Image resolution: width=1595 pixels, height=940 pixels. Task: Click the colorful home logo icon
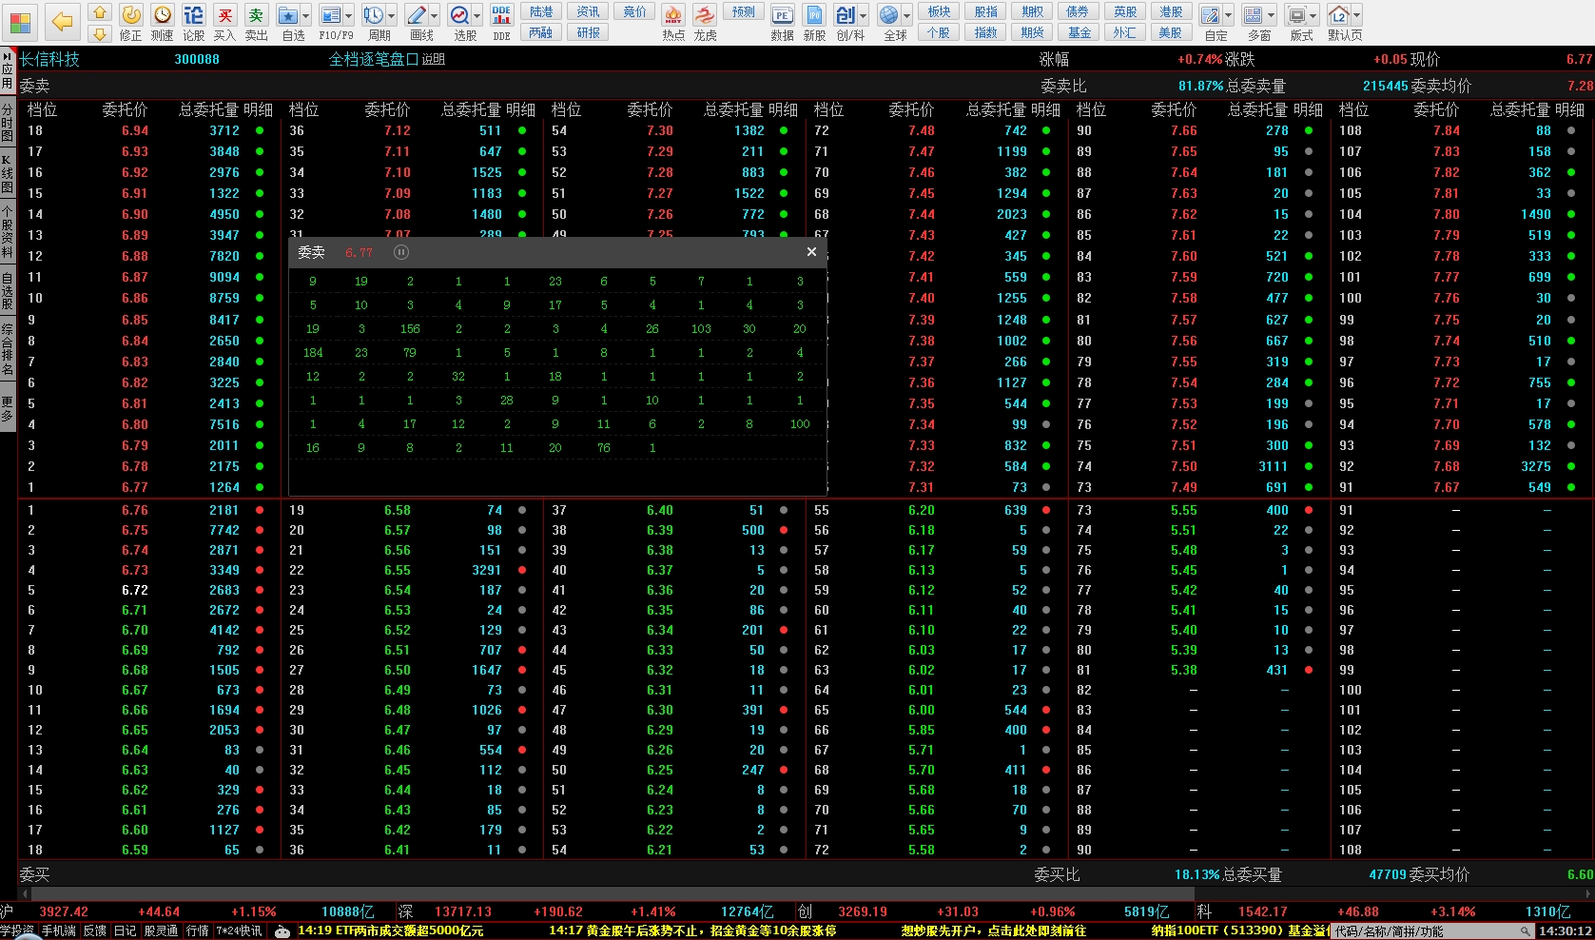[x=20, y=22]
